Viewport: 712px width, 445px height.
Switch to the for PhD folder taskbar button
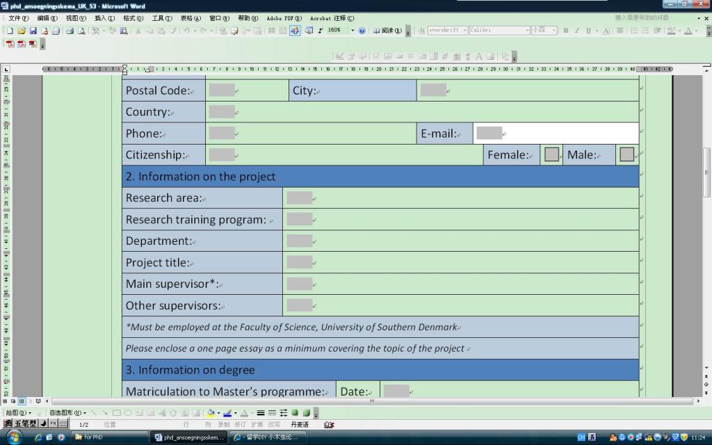pyautogui.click(x=109, y=437)
